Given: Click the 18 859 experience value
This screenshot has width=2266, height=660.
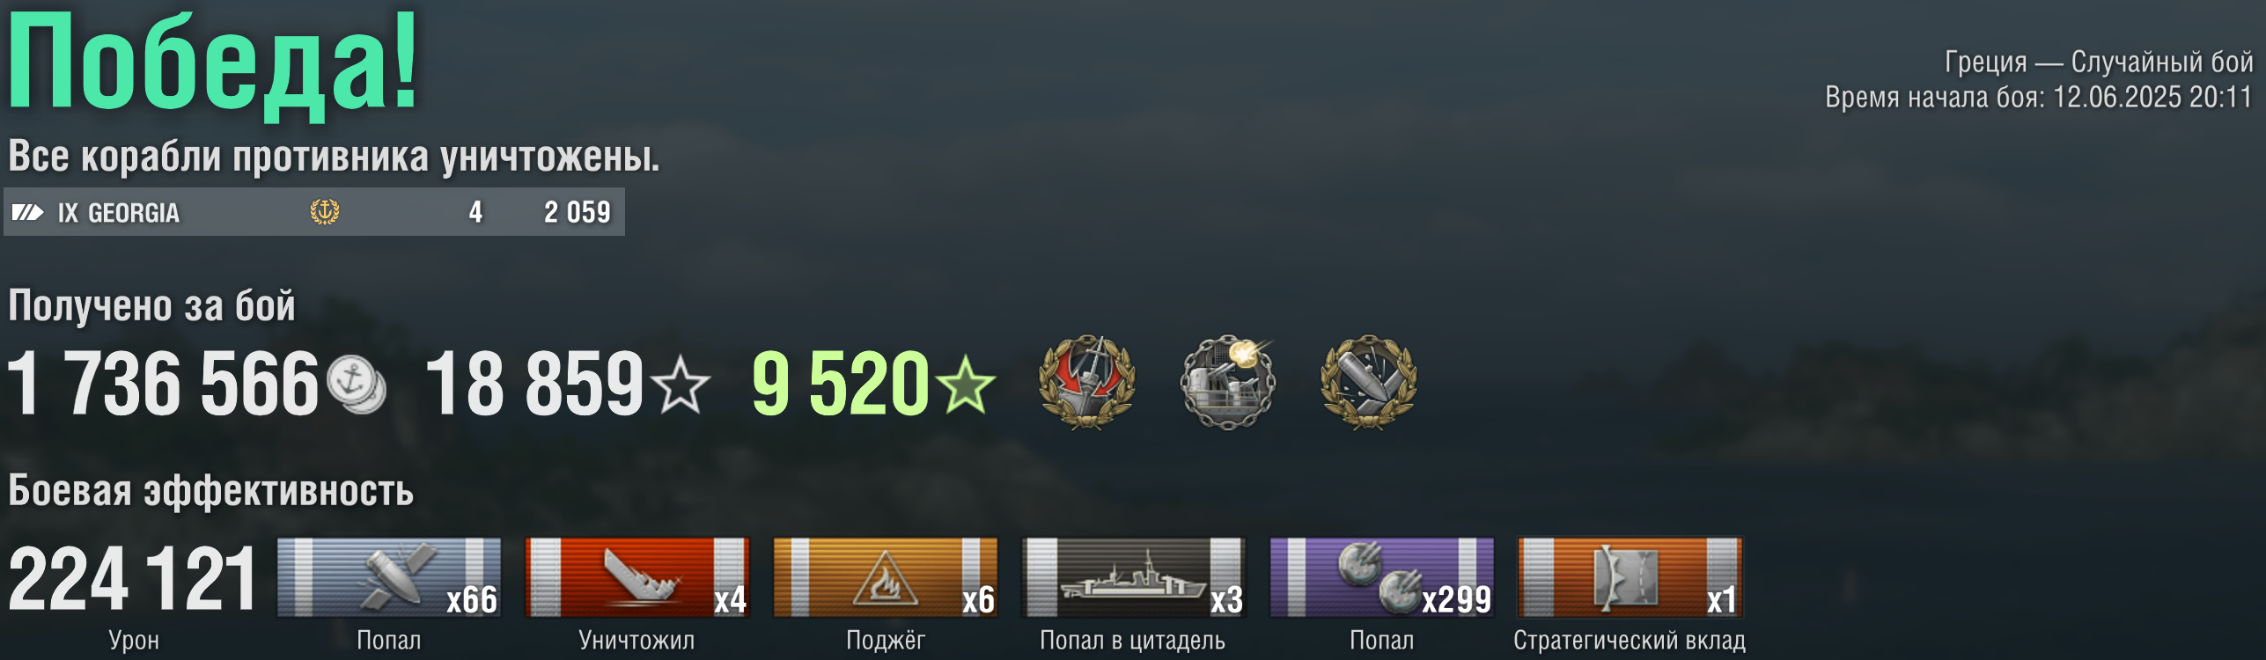Looking at the screenshot, I should 535,383.
